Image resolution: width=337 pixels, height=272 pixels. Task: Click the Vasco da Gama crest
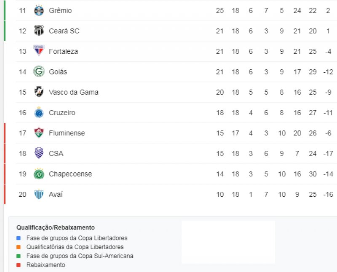click(x=39, y=92)
